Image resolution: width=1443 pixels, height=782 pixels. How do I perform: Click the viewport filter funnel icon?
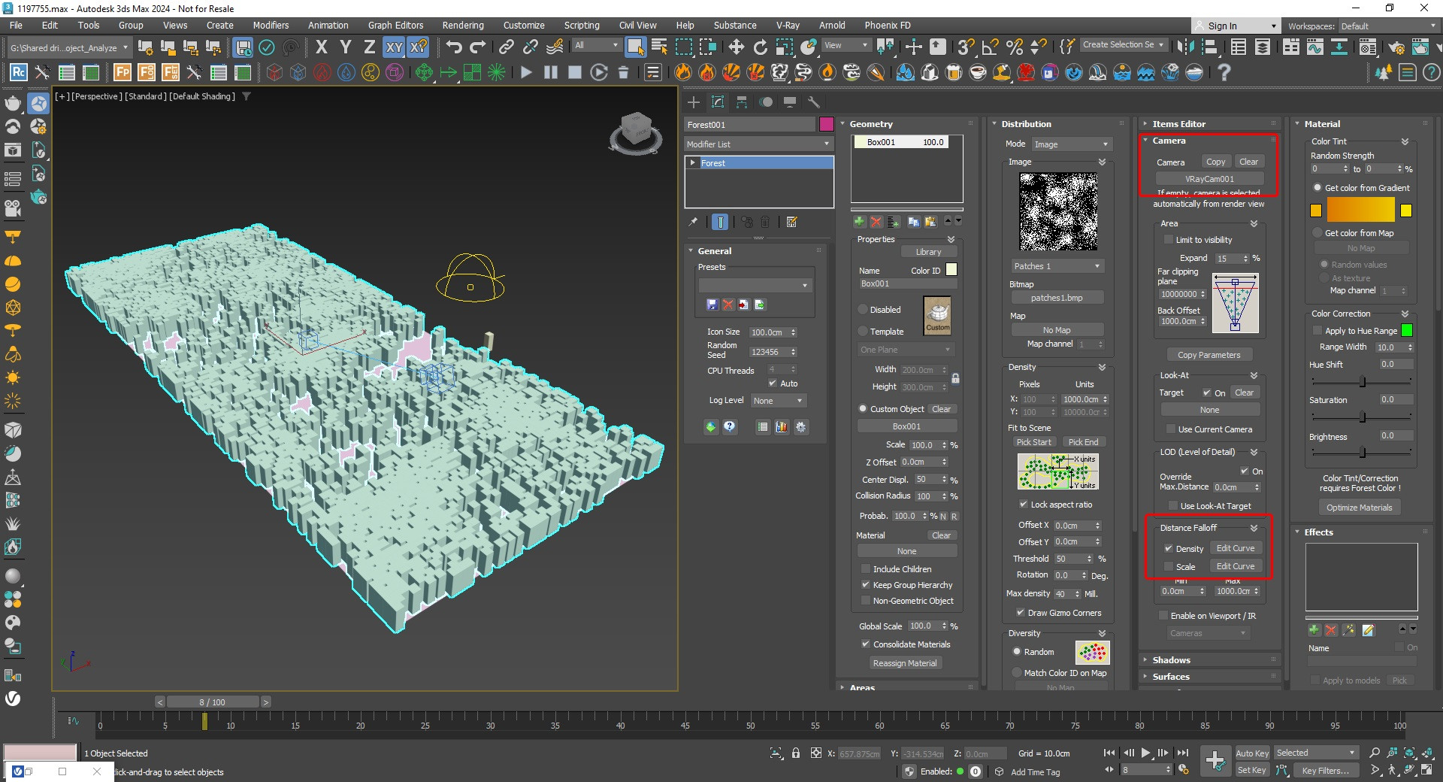[246, 96]
